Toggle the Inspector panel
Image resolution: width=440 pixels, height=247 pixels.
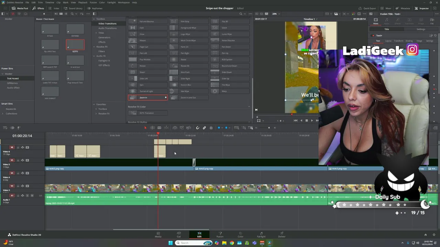[421, 8]
